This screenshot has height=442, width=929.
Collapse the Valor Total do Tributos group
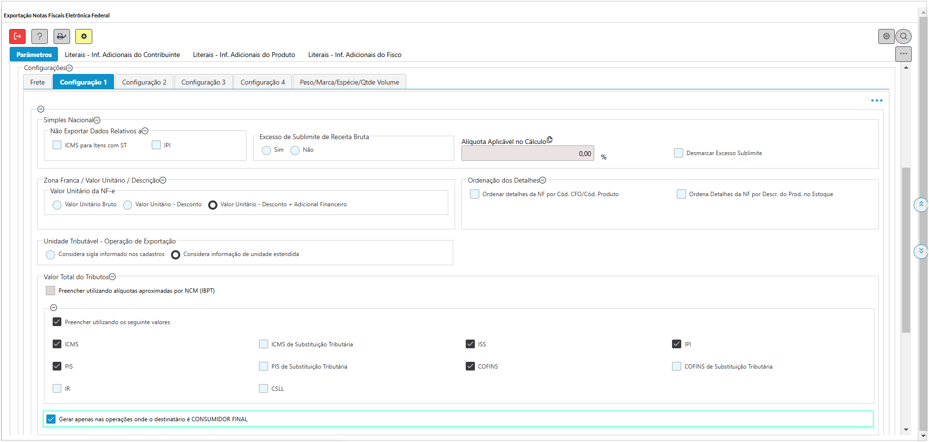tap(113, 277)
